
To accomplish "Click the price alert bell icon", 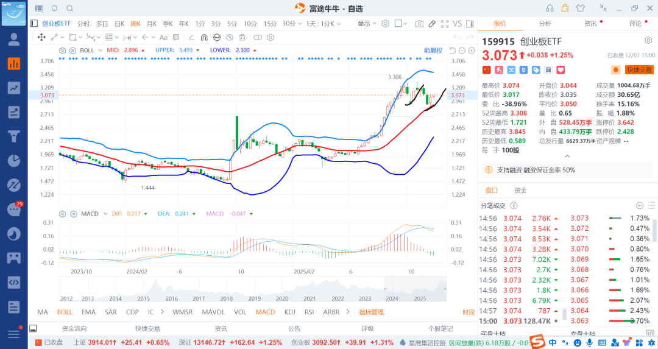I will point(615,69).
